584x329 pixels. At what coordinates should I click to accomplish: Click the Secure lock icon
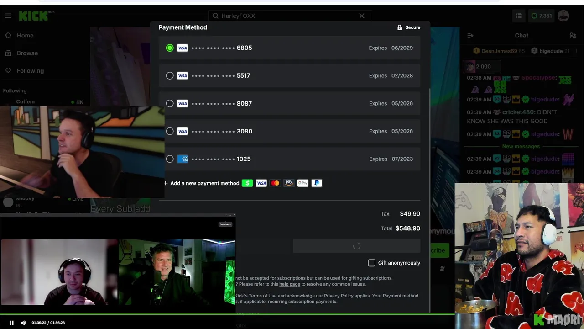pos(400,27)
